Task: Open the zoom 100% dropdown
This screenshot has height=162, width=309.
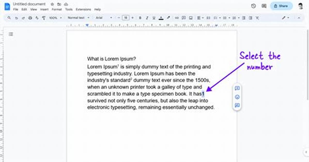Action: click(x=55, y=18)
